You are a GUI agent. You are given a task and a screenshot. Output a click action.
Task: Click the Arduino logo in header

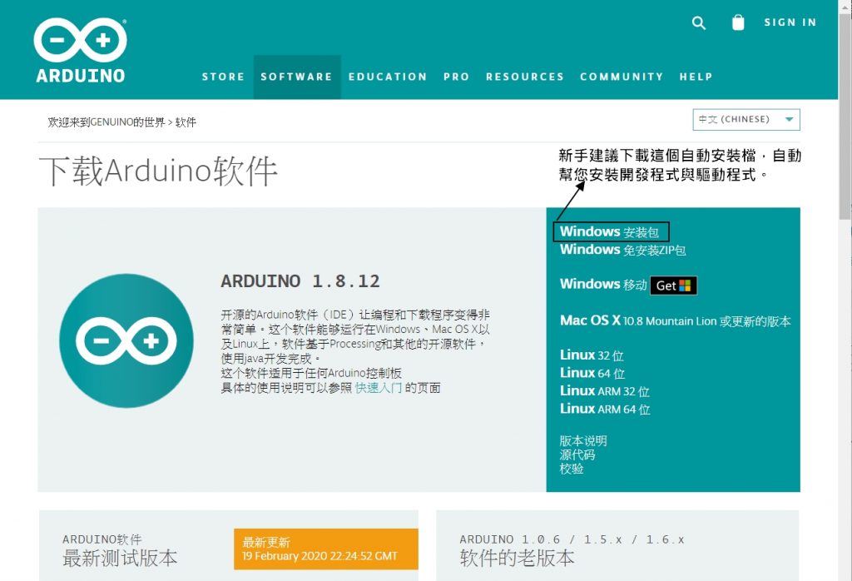point(80,51)
